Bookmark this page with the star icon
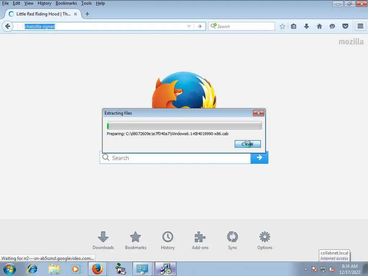368x276 pixels. pyautogui.click(x=282, y=26)
